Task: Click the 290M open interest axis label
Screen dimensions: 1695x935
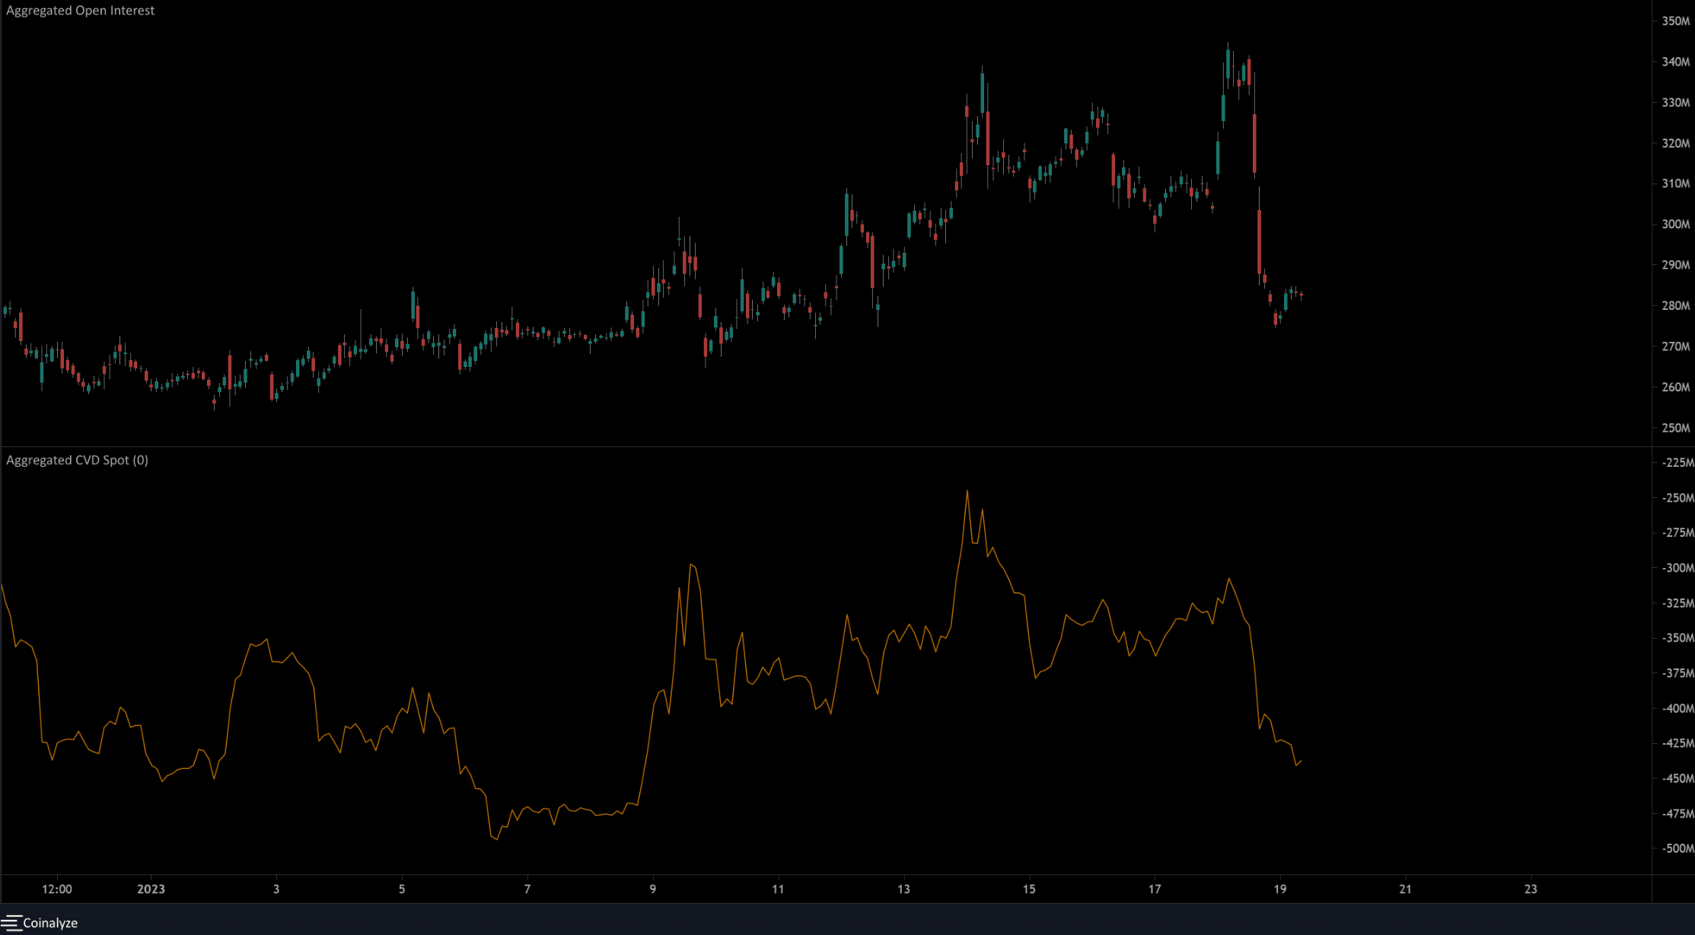Action: pyautogui.click(x=1675, y=265)
